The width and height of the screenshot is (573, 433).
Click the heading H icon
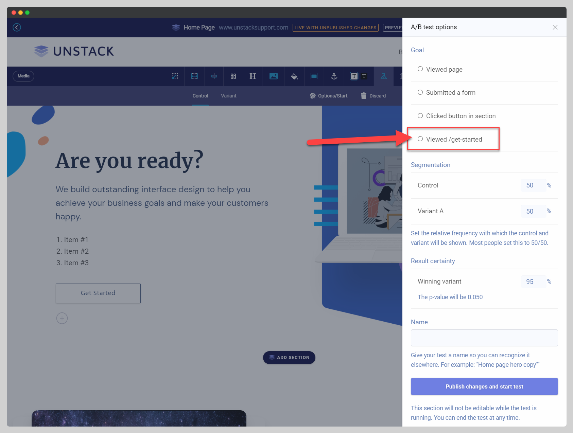click(x=253, y=76)
